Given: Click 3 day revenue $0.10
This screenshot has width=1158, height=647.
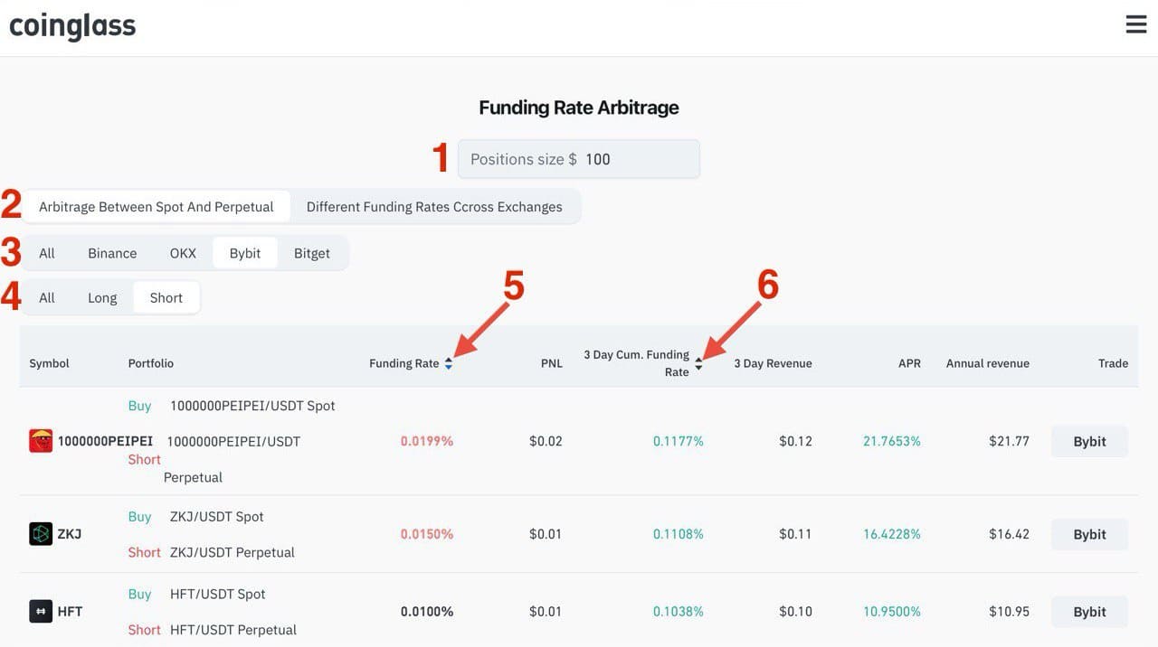Looking at the screenshot, I should click(795, 612).
